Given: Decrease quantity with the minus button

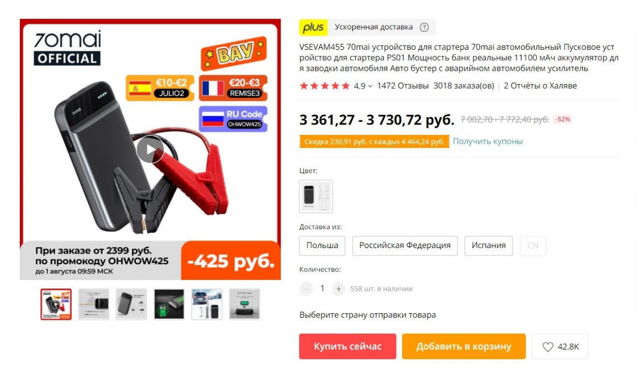Looking at the screenshot, I should [306, 289].
